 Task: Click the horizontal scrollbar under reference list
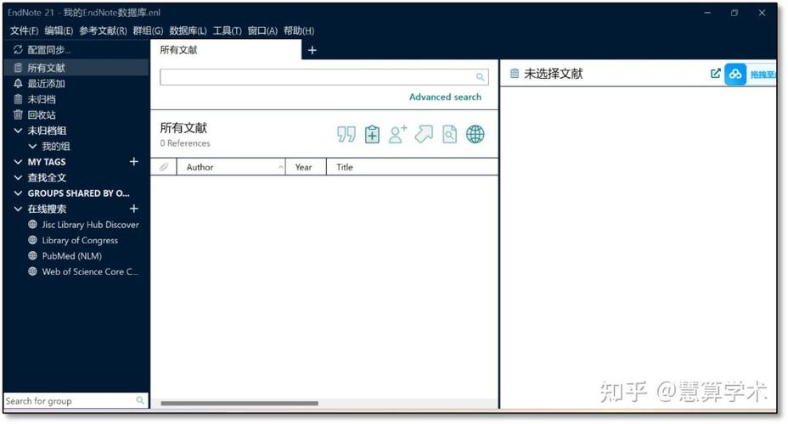click(239, 403)
